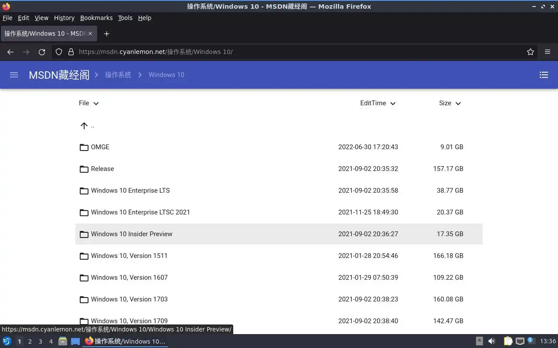
Task: Click the 166.18 GB size value
Action: pos(448,256)
